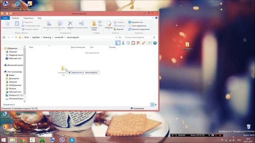Select Домашняя группа in the sidebar
This screenshot has height=143, width=255.
click(14, 65)
